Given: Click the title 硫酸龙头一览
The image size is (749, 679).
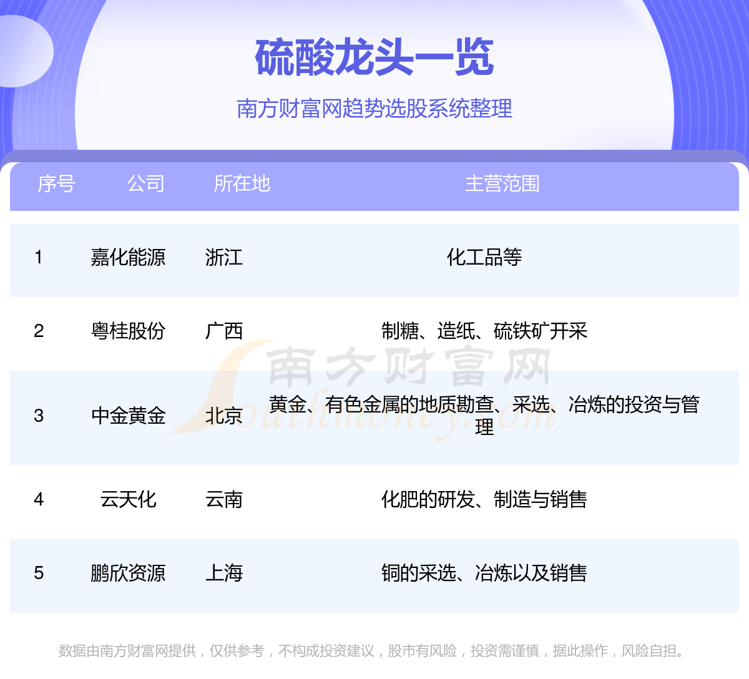Looking at the screenshot, I should pos(374,57).
